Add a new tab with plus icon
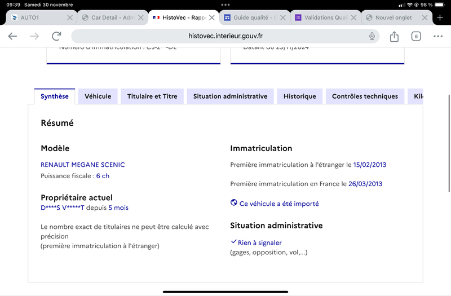The height and width of the screenshot is (296, 451). pyautogui.click(x=440, y=17)
